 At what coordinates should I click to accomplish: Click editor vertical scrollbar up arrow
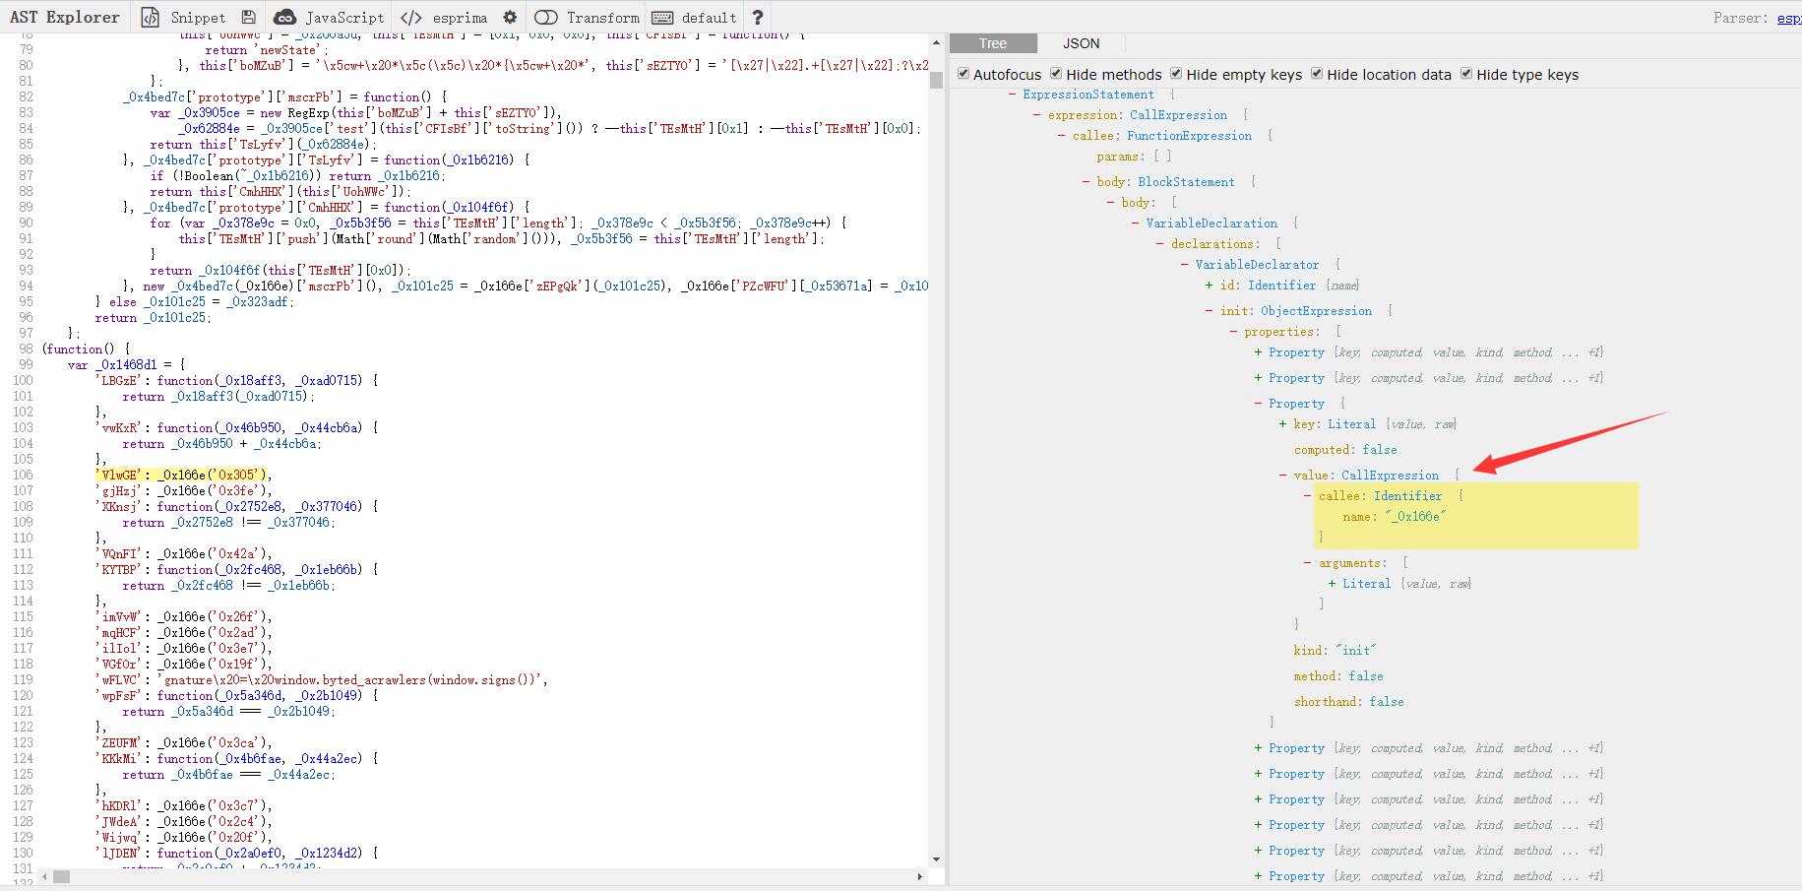coord(936,42)
